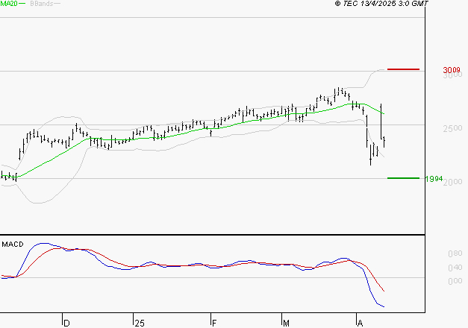Click the green 1994 support value
The image size is (468, 328).
434,179
